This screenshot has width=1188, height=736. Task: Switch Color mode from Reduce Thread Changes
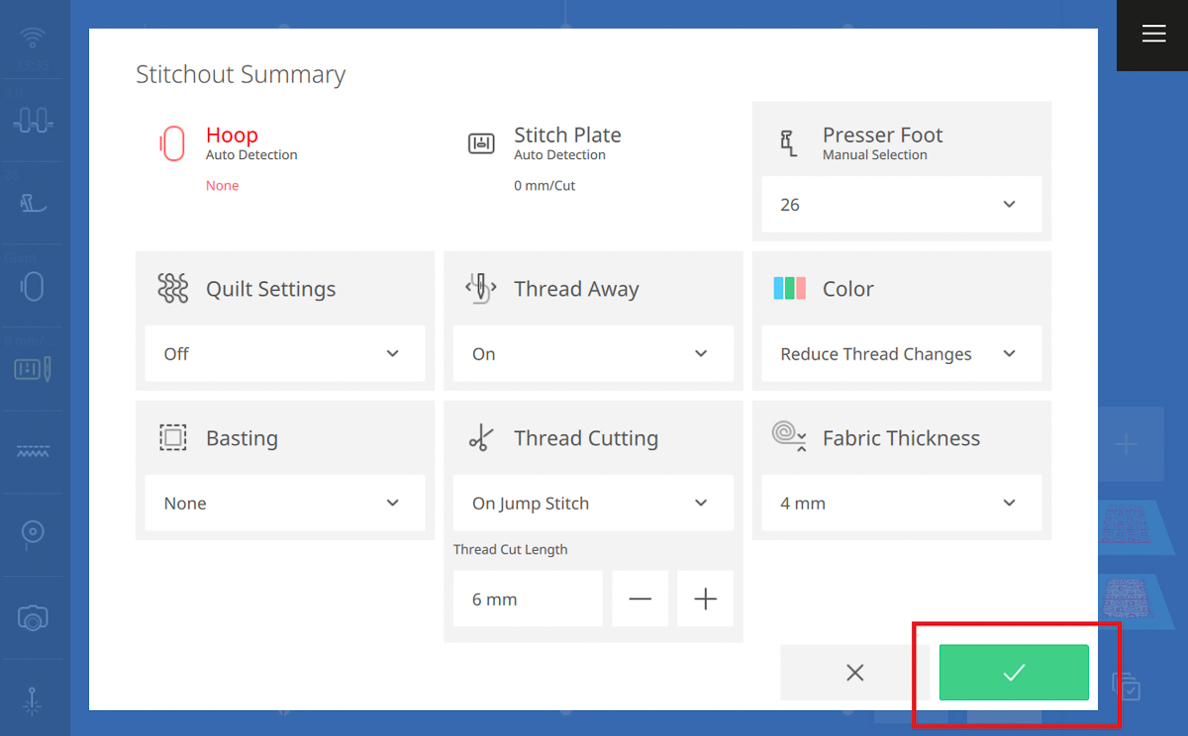pyautogui.click(x=901, y=353)
